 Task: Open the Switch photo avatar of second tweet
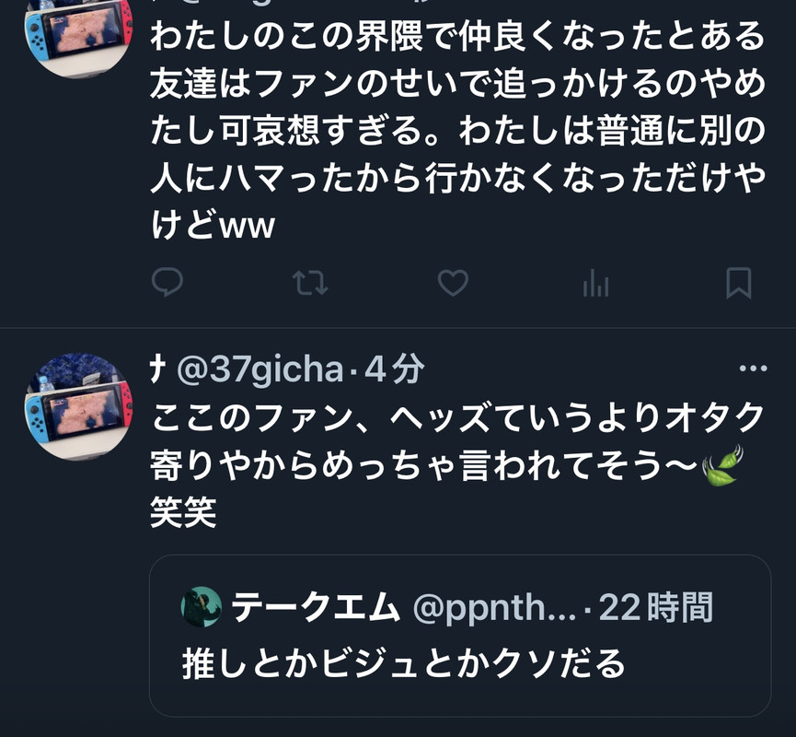coord(79,406)
